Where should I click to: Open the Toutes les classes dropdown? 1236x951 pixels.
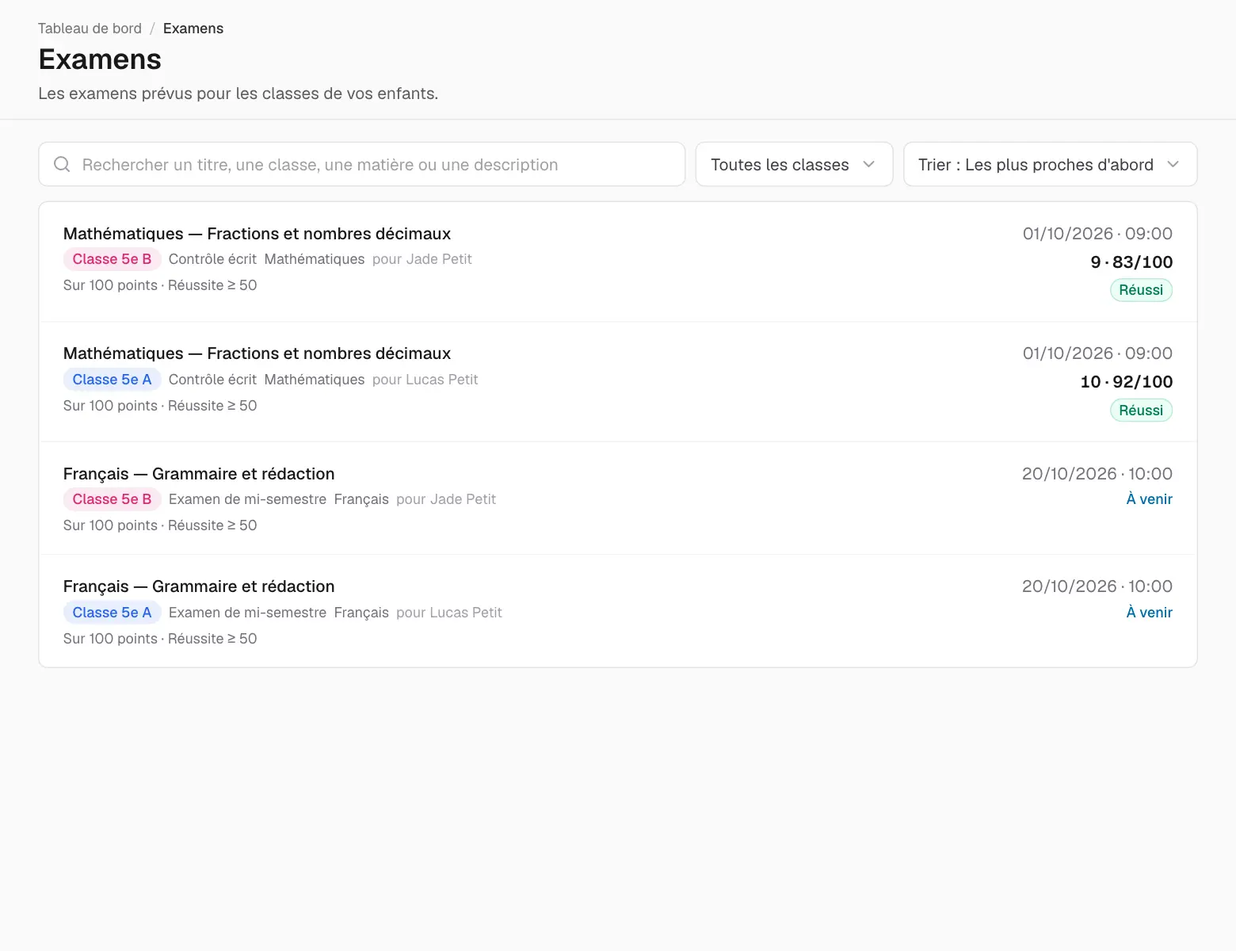coord(794,164)
